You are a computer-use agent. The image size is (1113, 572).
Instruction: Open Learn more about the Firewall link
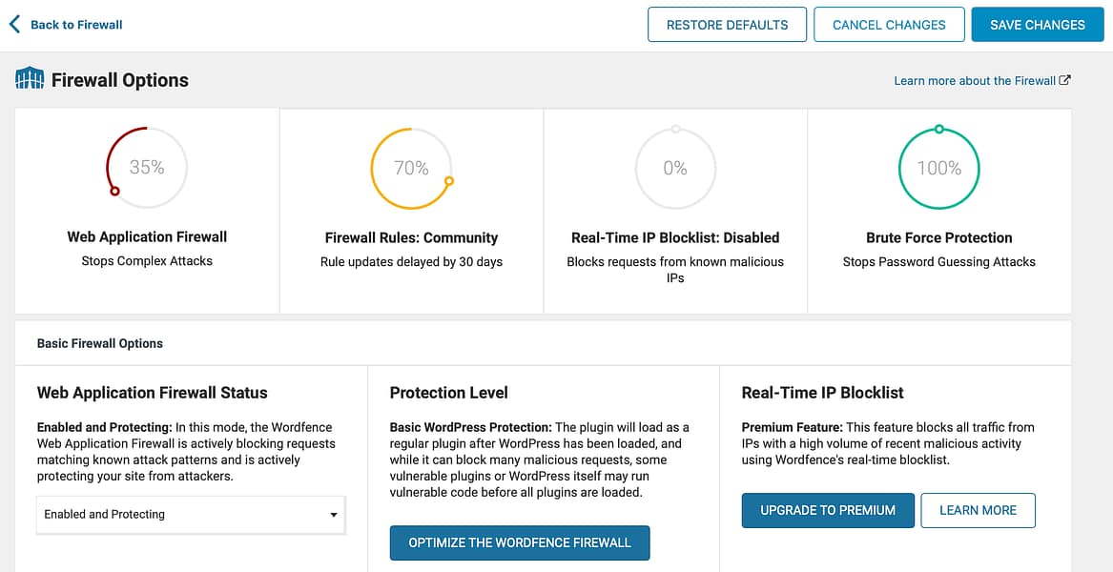(x=974, y=81)
